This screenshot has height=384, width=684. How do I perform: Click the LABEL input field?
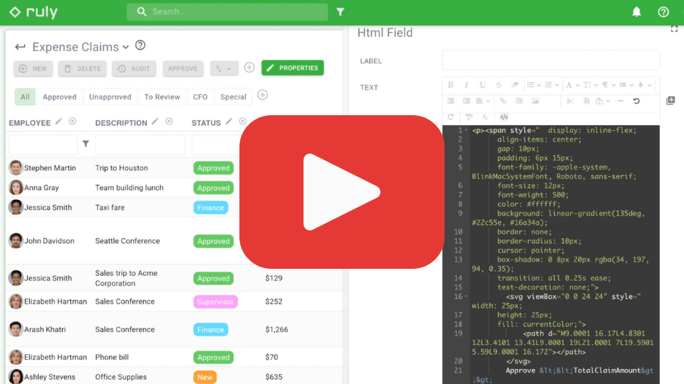[x=551, y=60]
